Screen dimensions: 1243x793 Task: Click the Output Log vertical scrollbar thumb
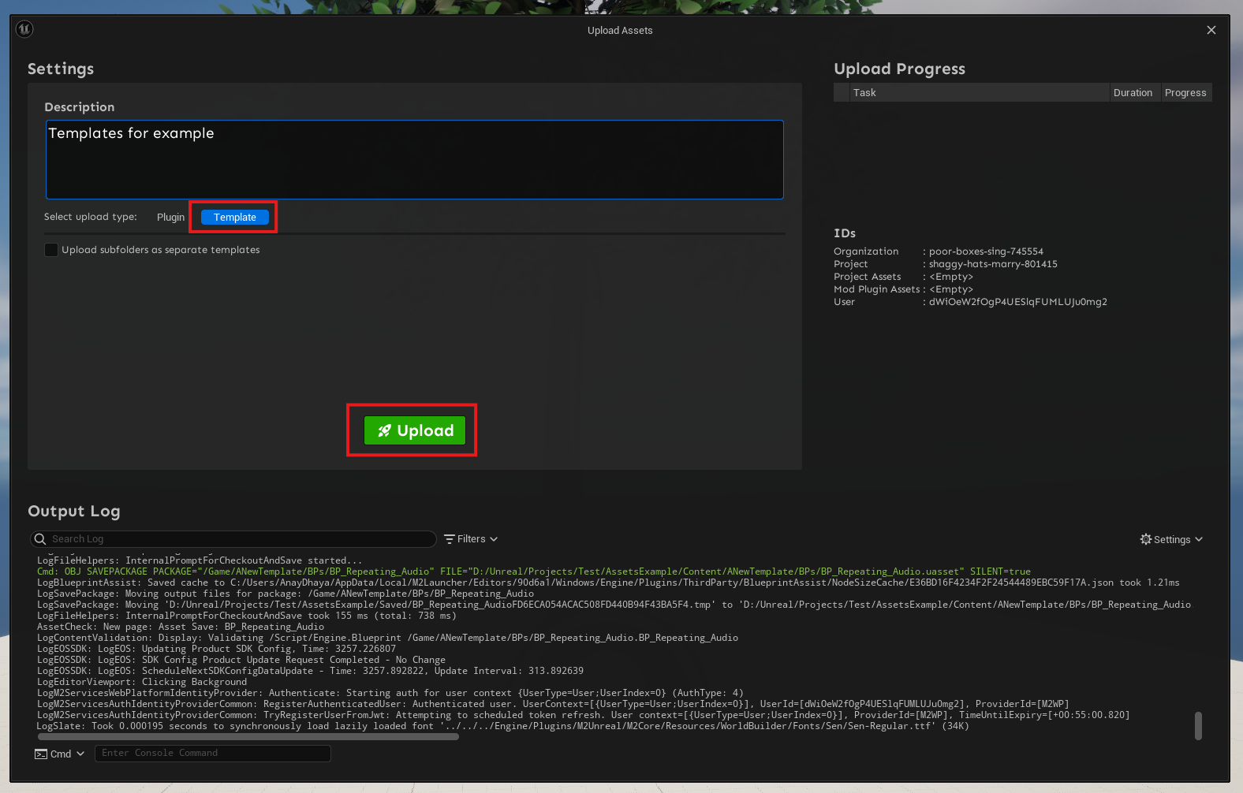click(x=1198, y=726)
